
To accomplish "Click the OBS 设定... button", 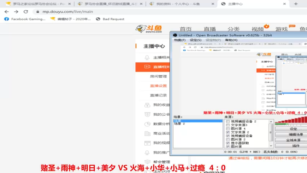I will (x=291, y=129).
